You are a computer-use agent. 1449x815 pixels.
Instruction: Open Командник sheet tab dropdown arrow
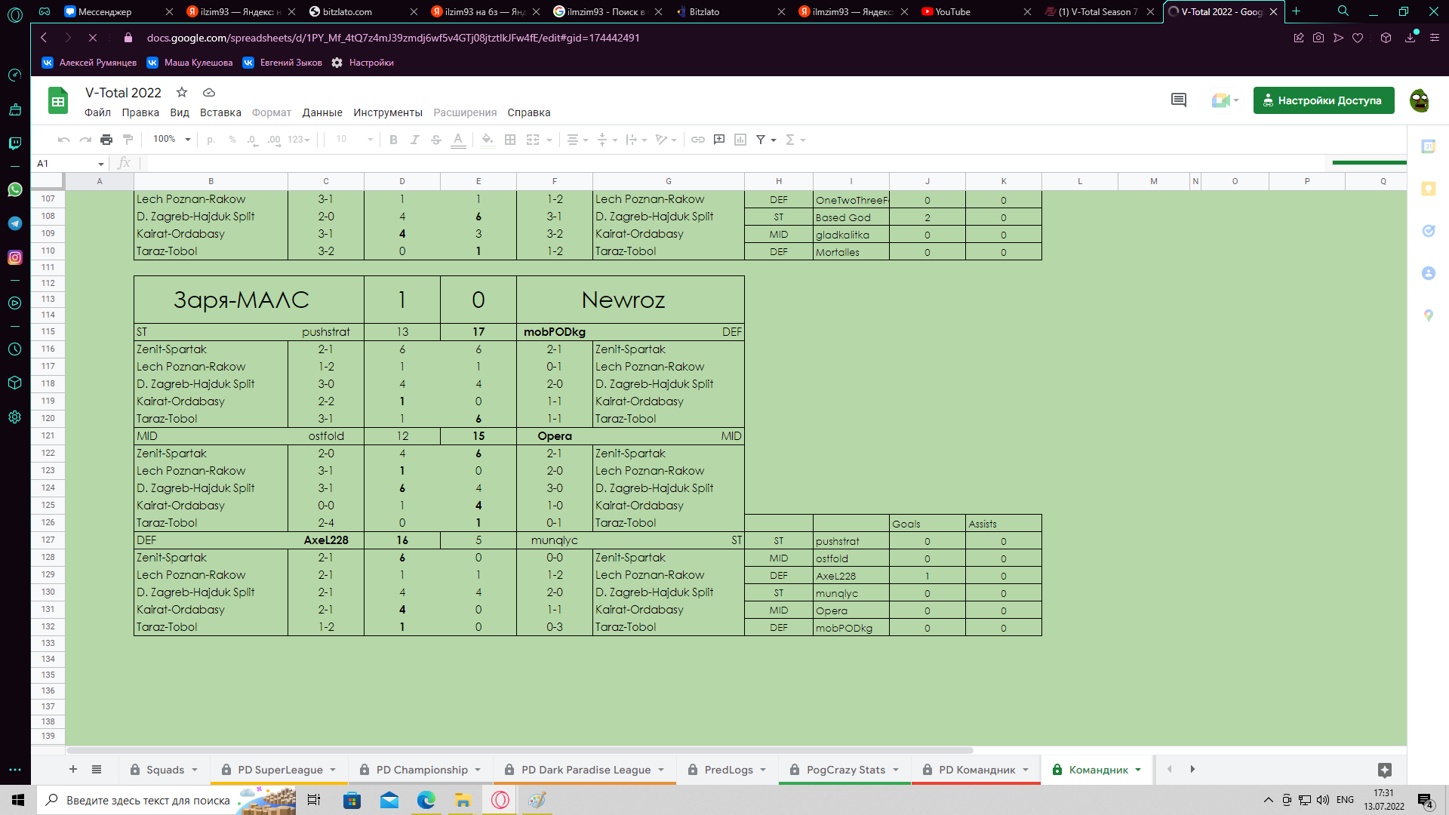[1138, 770]
